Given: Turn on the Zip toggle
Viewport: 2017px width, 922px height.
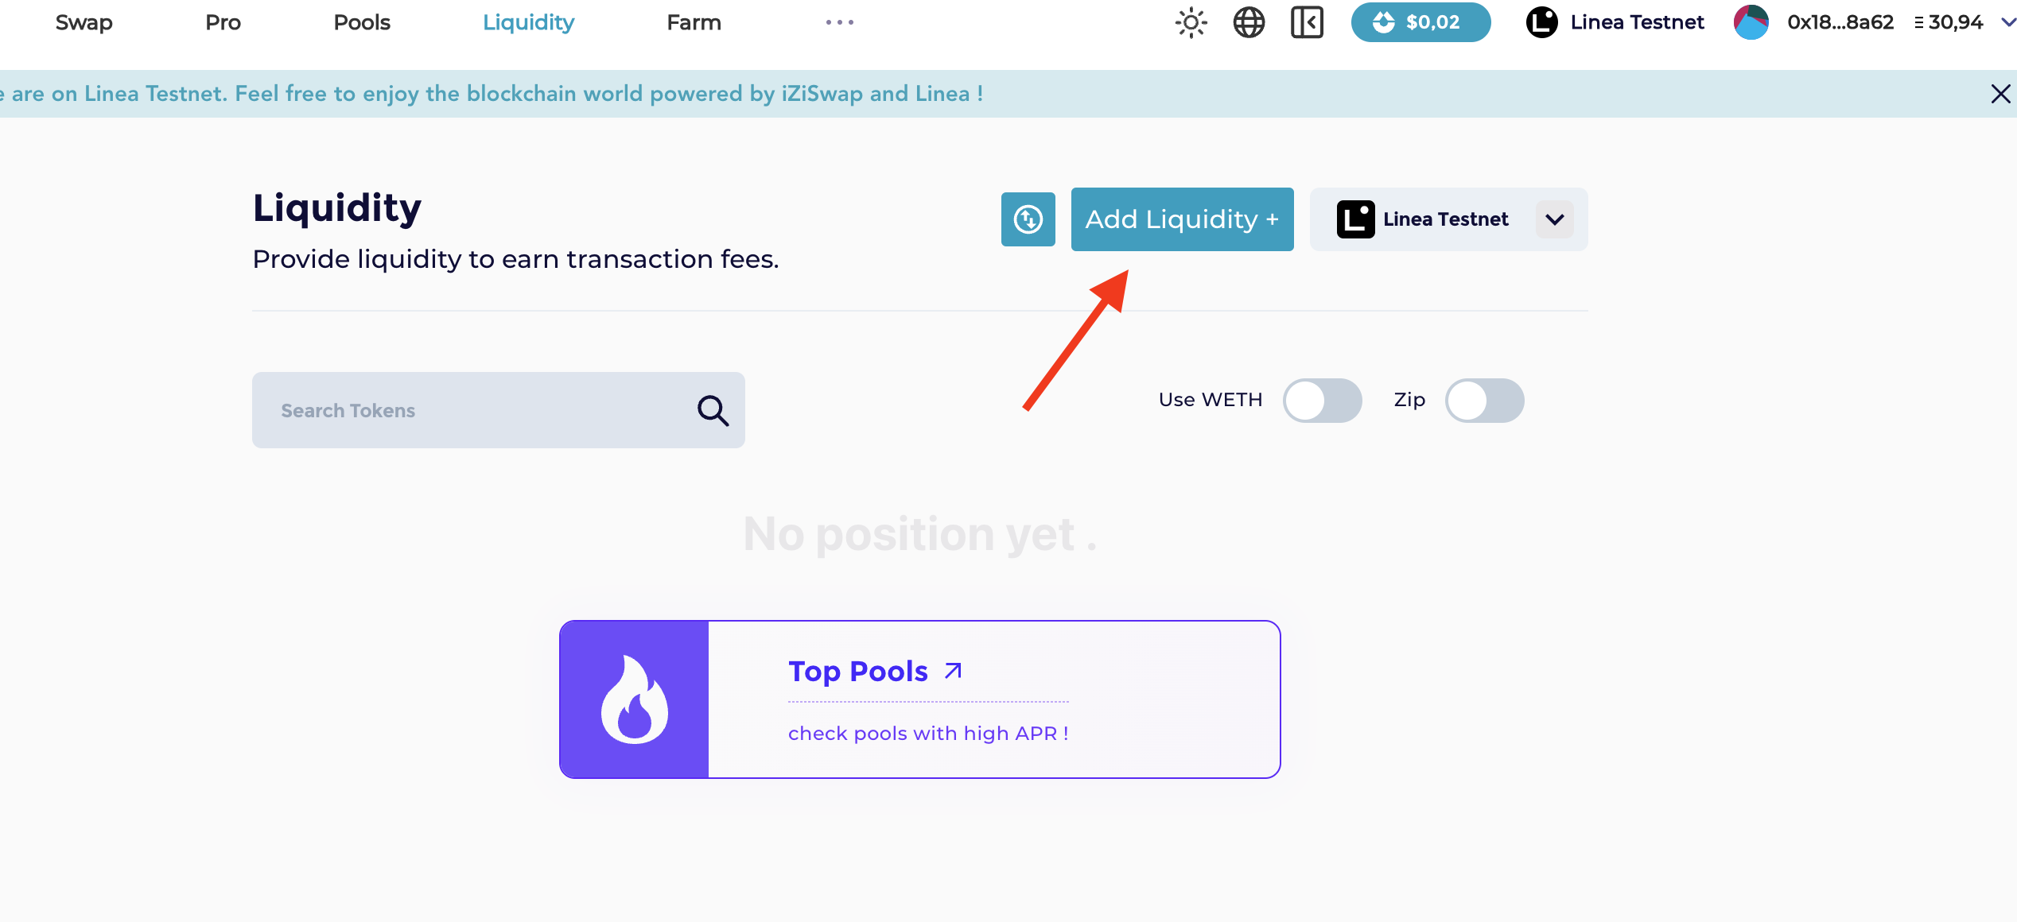Looking at the screenshot, I should tap(1484, 401).
